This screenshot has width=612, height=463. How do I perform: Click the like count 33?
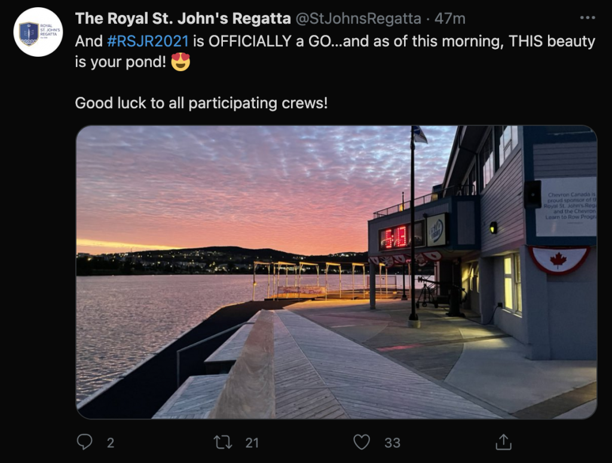[392, 443]
